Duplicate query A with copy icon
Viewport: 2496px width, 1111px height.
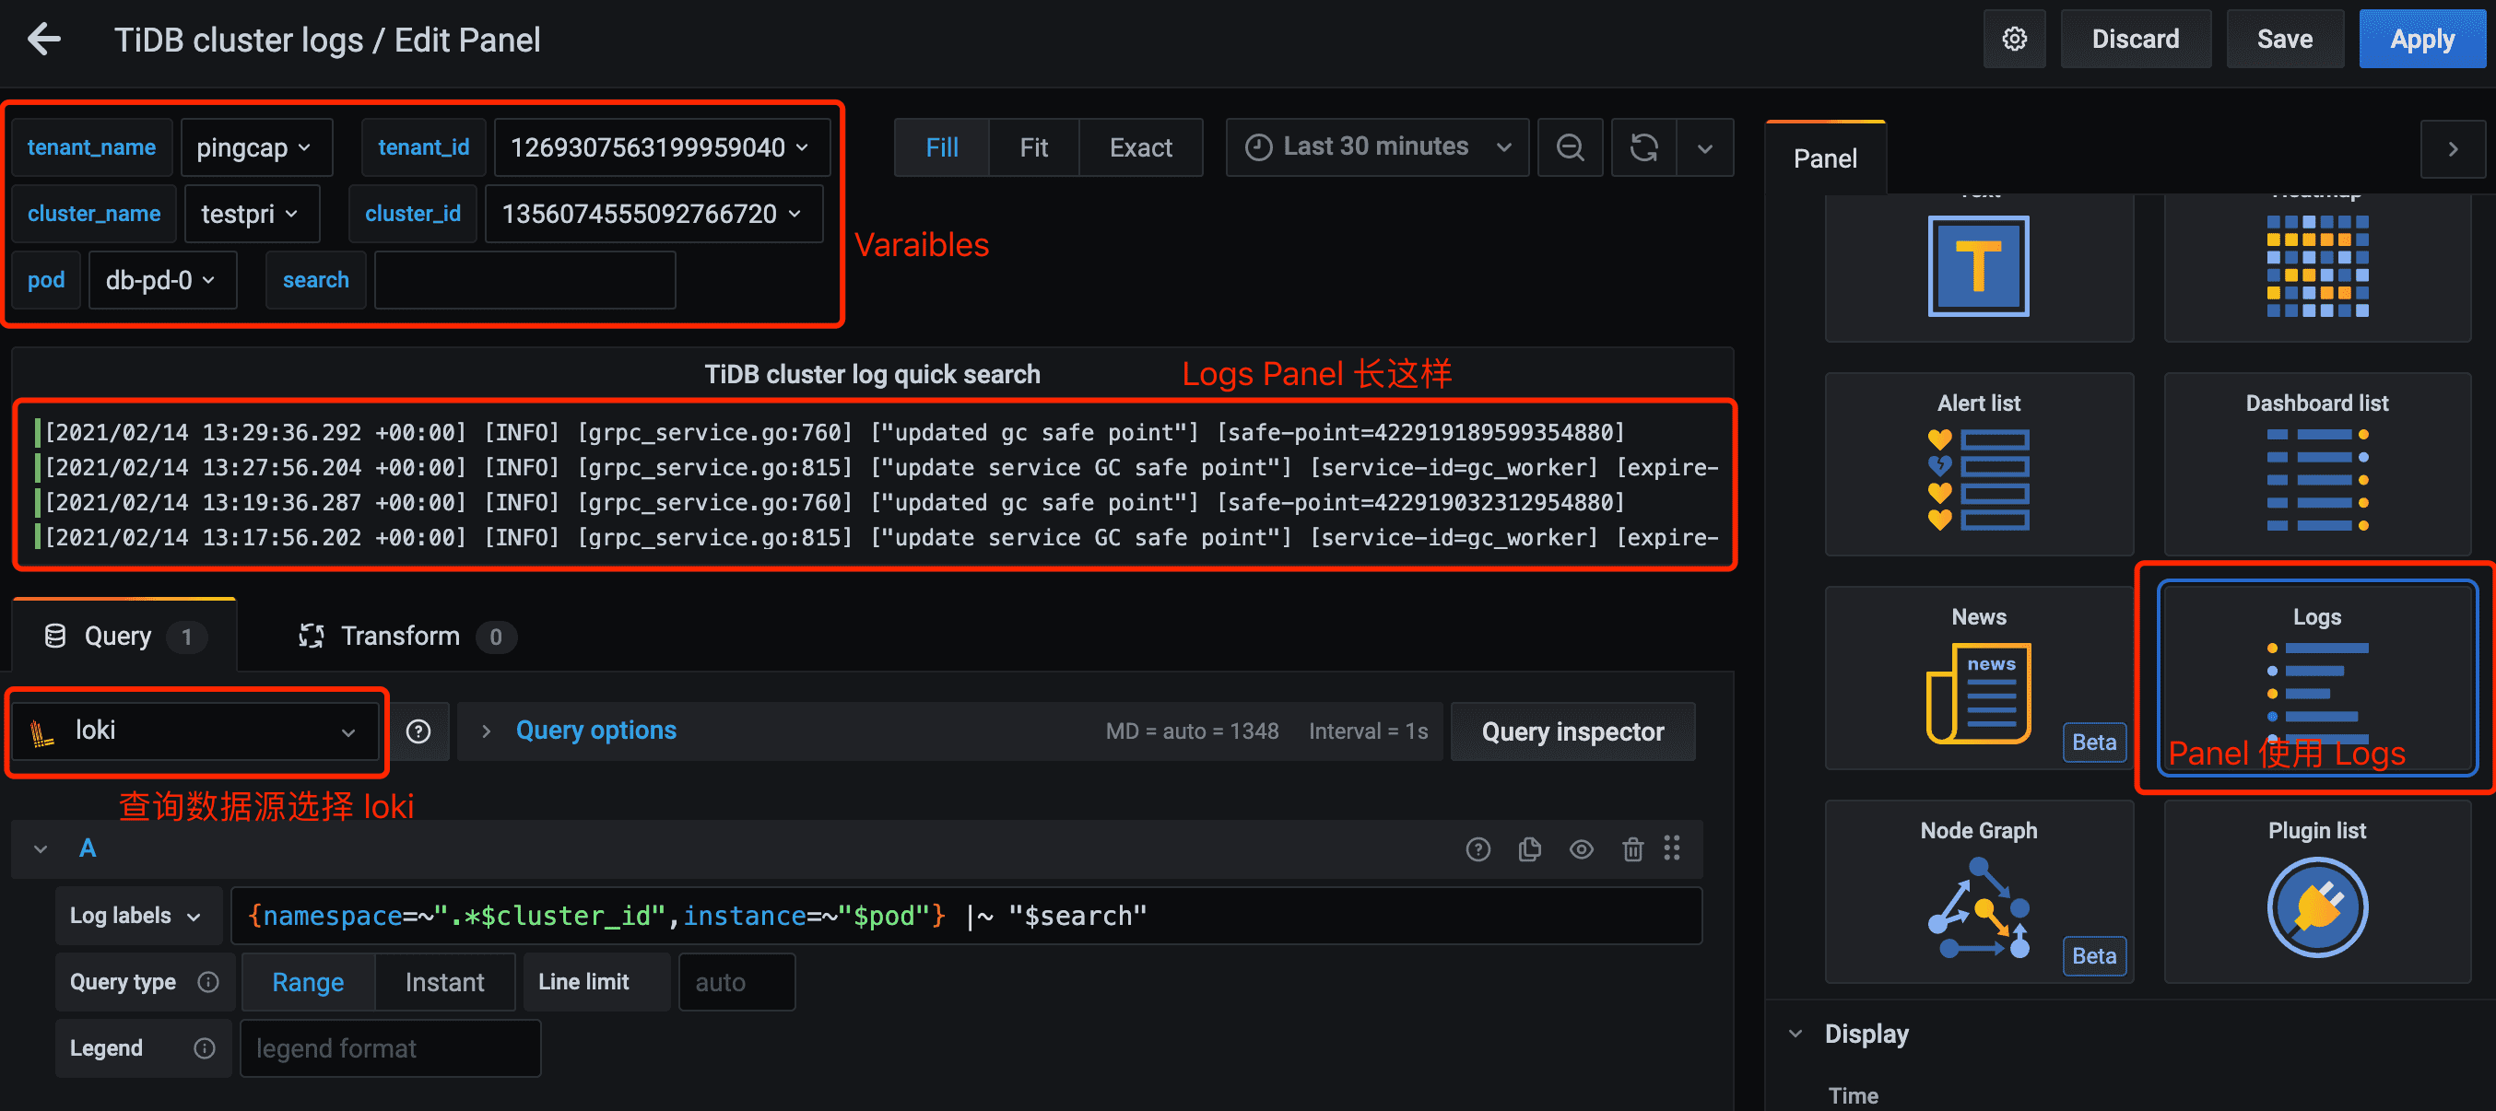pos(1530,849)
